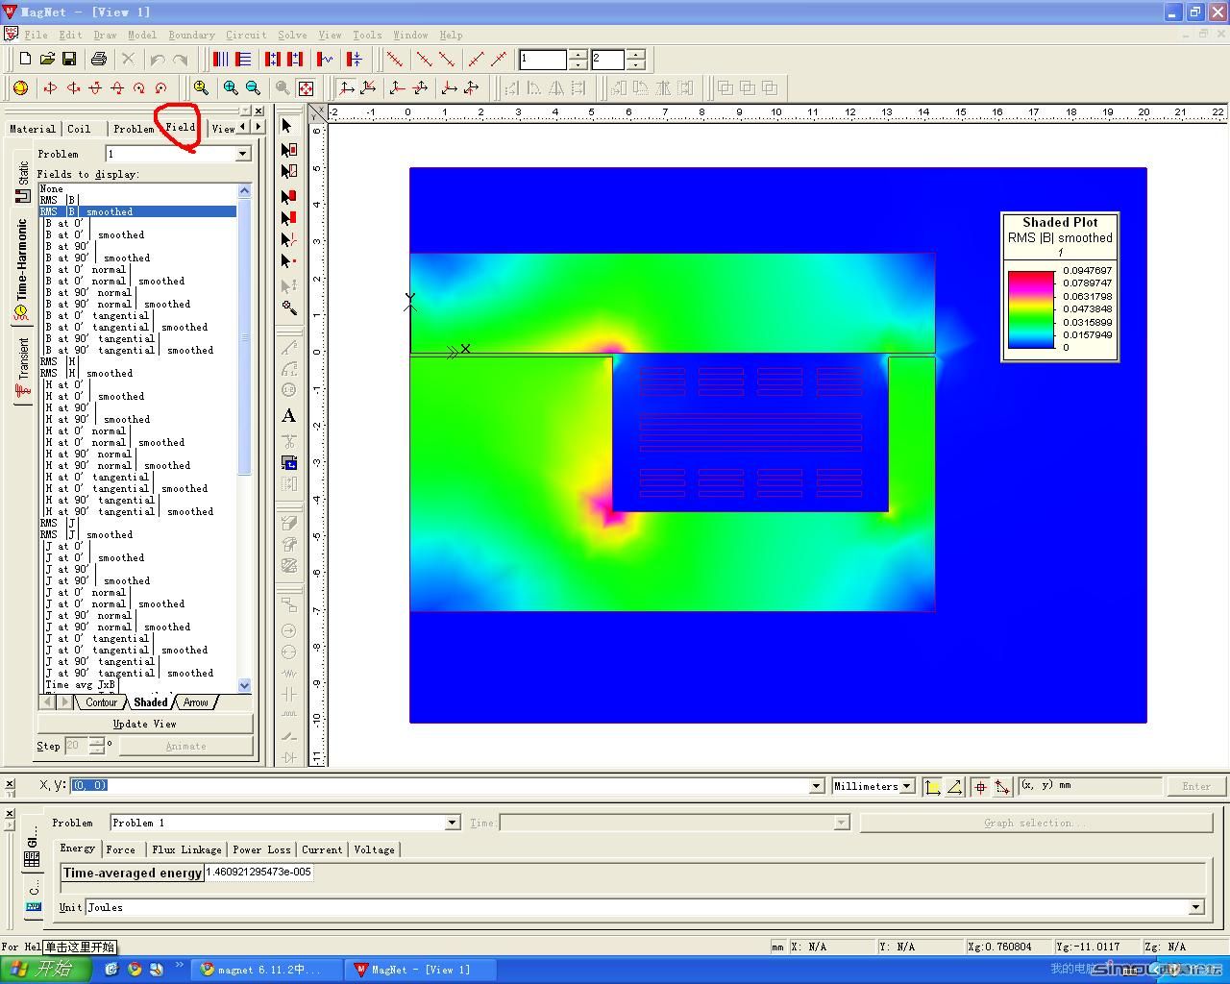Toggle the yellow grid snap icon
The height and width of the screenshot is (984, 1230).
(932, 786)
